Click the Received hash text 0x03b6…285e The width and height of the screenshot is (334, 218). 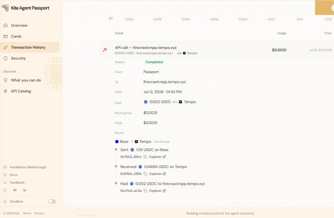(x=131, y=174)
